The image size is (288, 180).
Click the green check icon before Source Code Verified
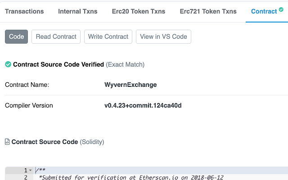tap(8, 64)
